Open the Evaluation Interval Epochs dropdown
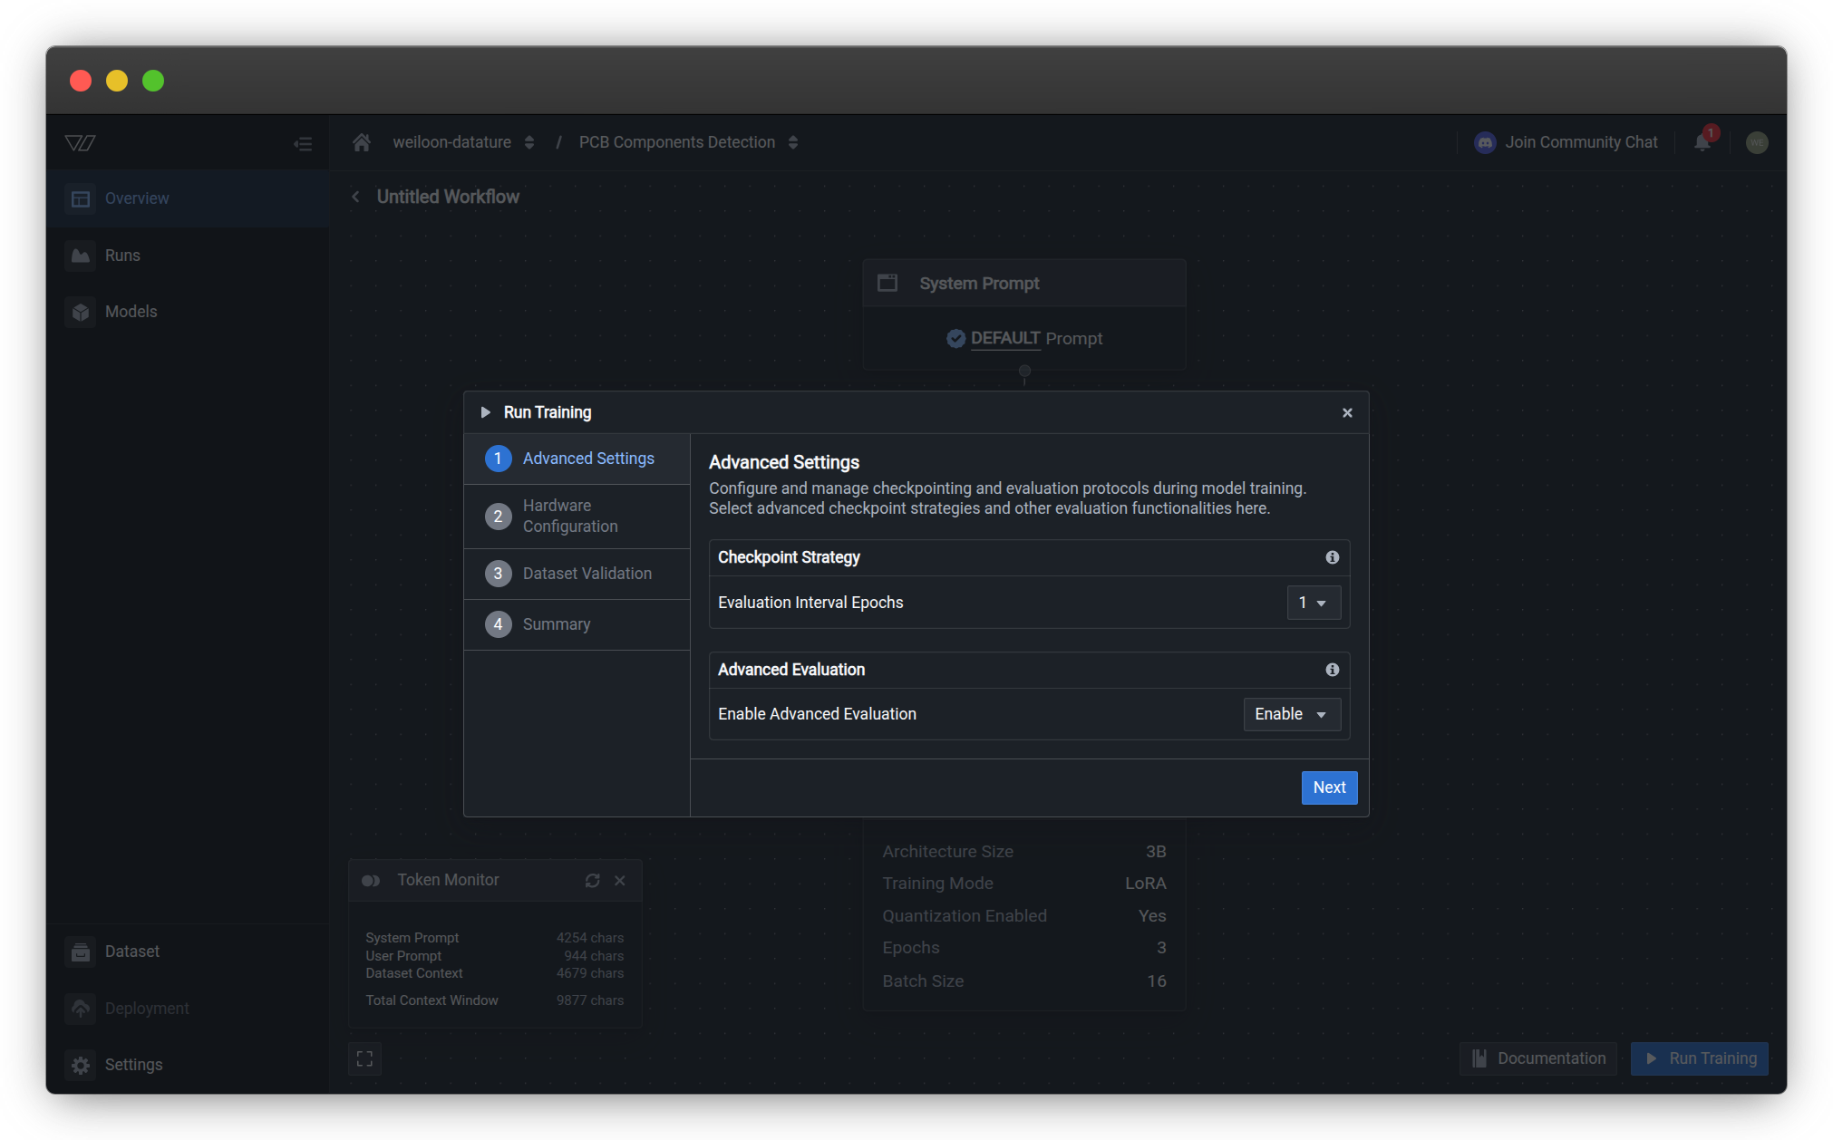Image resolution: width=1833 pixels, height=1140 pixels. (x=1313, y=603)
